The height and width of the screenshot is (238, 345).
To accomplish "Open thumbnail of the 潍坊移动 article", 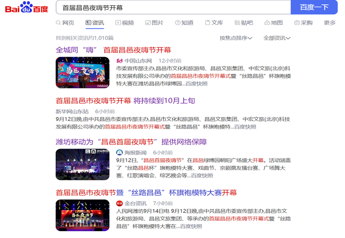I will coord(82,164).
